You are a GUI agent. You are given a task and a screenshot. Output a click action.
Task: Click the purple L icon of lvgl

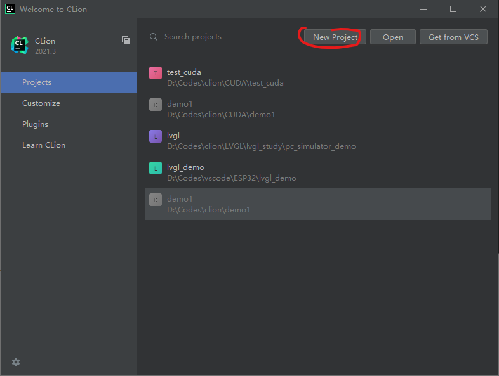[156, 136]
